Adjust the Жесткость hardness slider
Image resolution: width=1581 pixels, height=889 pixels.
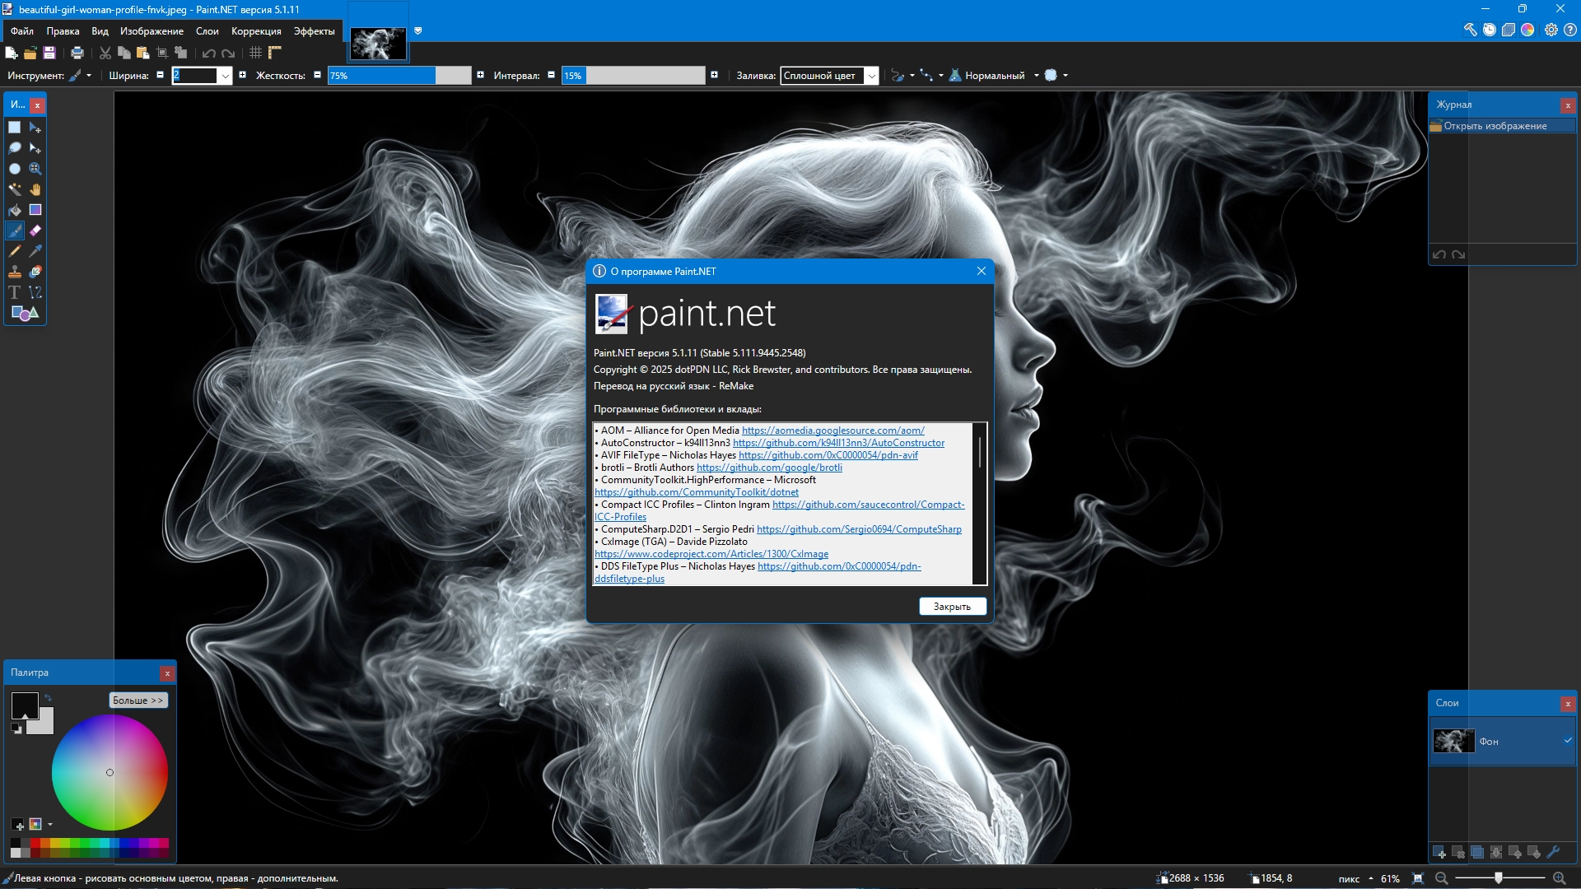tap(399, 76)
